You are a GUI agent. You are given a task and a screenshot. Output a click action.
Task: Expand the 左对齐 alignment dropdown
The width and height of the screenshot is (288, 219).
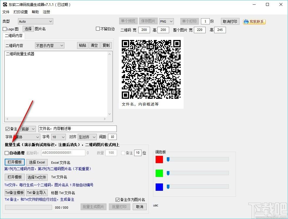click(x=87, y=137)
